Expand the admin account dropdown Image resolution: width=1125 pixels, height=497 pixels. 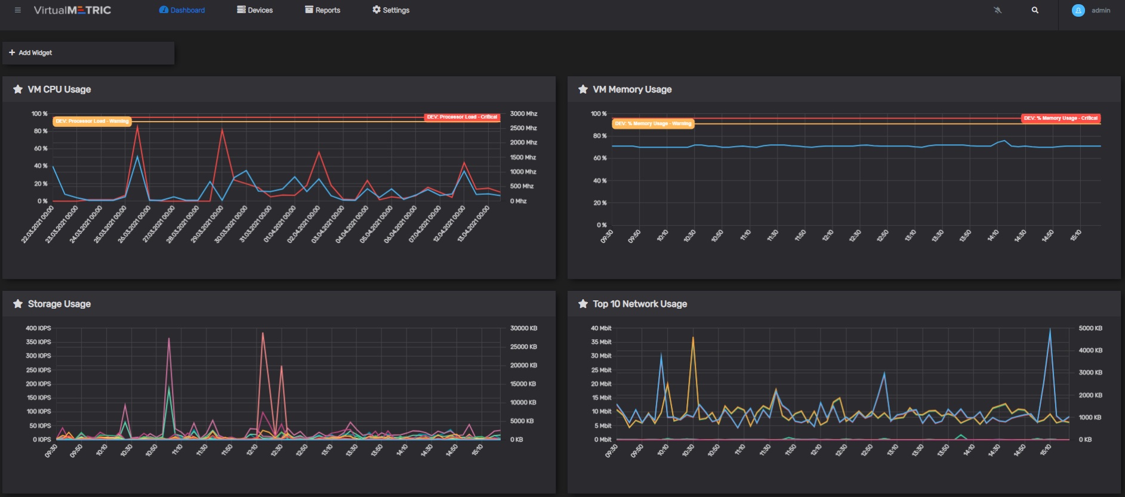1101,10
